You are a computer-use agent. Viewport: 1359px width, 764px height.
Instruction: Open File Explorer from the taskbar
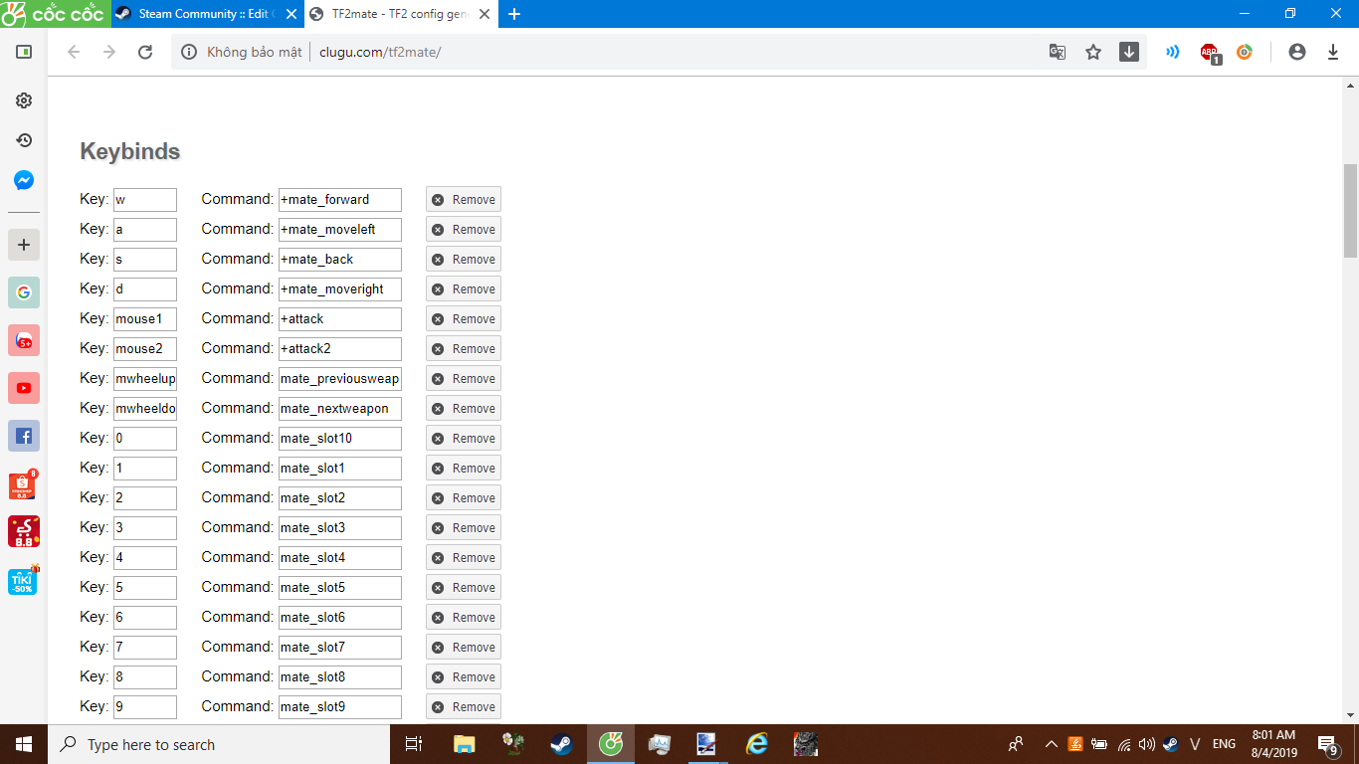465,744
